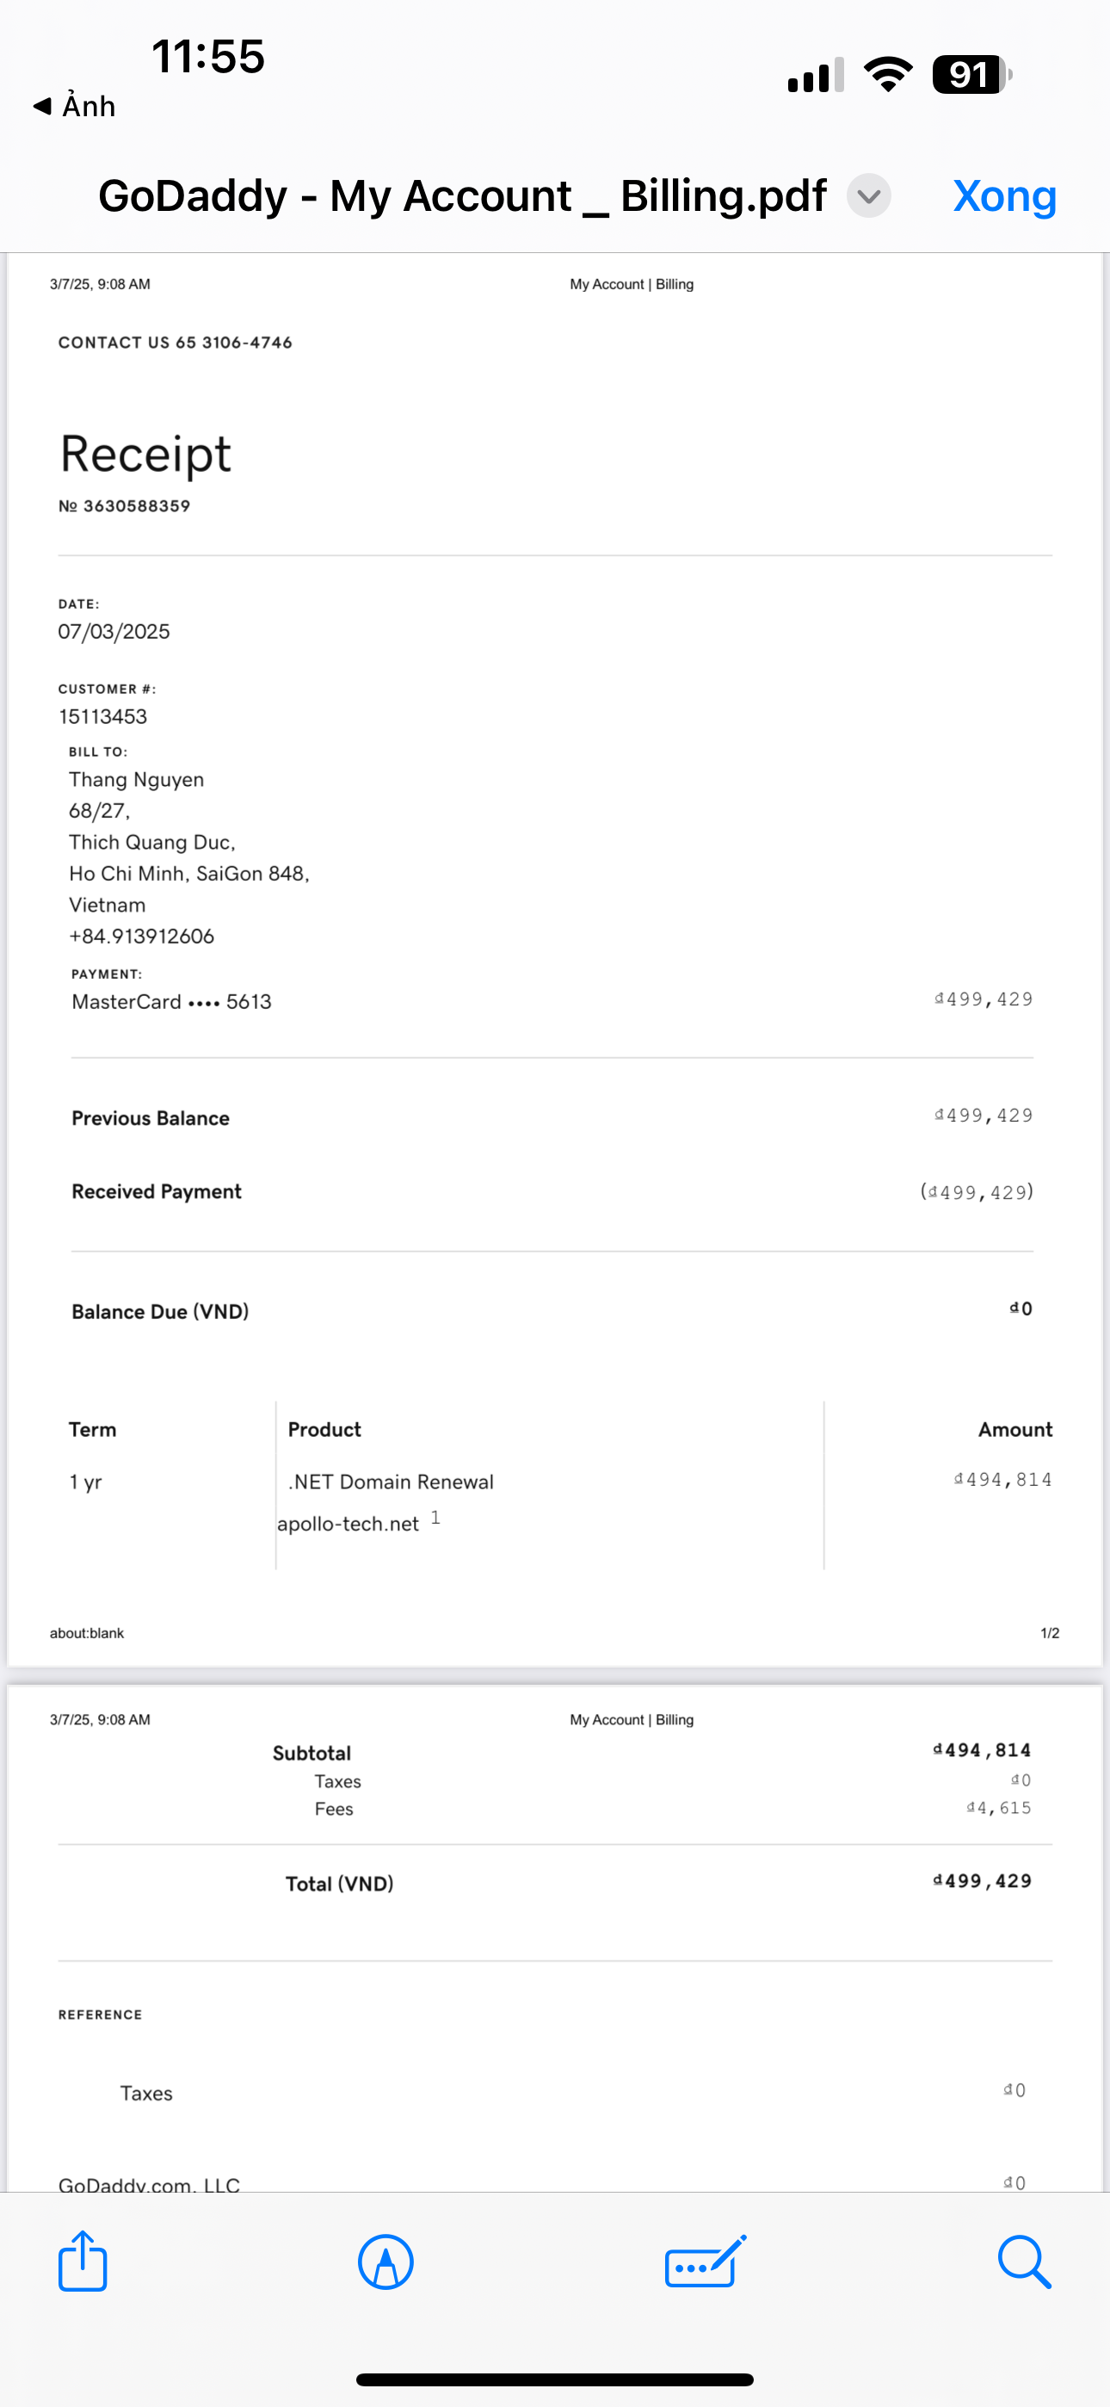
Task: Tap the magnifier search icon
Action: pyautogui.click(x=1024, y=2262)
